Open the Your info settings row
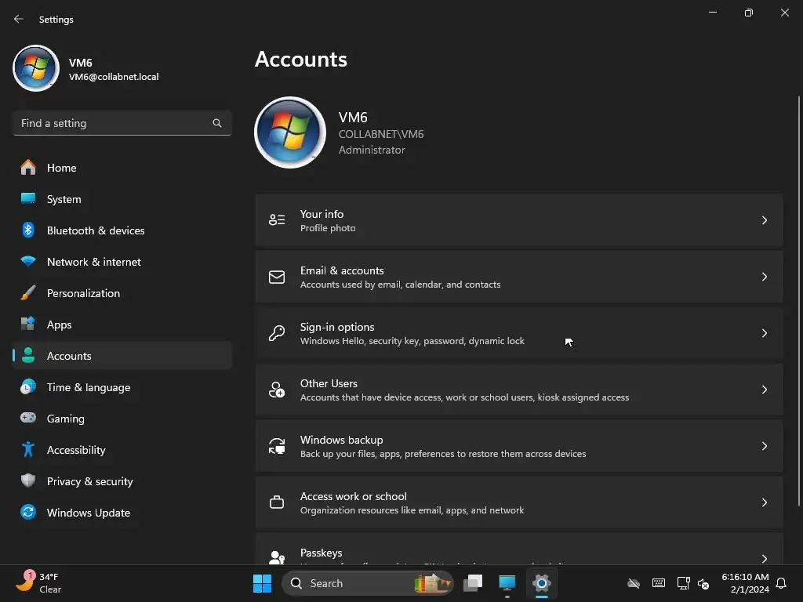 pyautogui.click(x=519, y=220)
